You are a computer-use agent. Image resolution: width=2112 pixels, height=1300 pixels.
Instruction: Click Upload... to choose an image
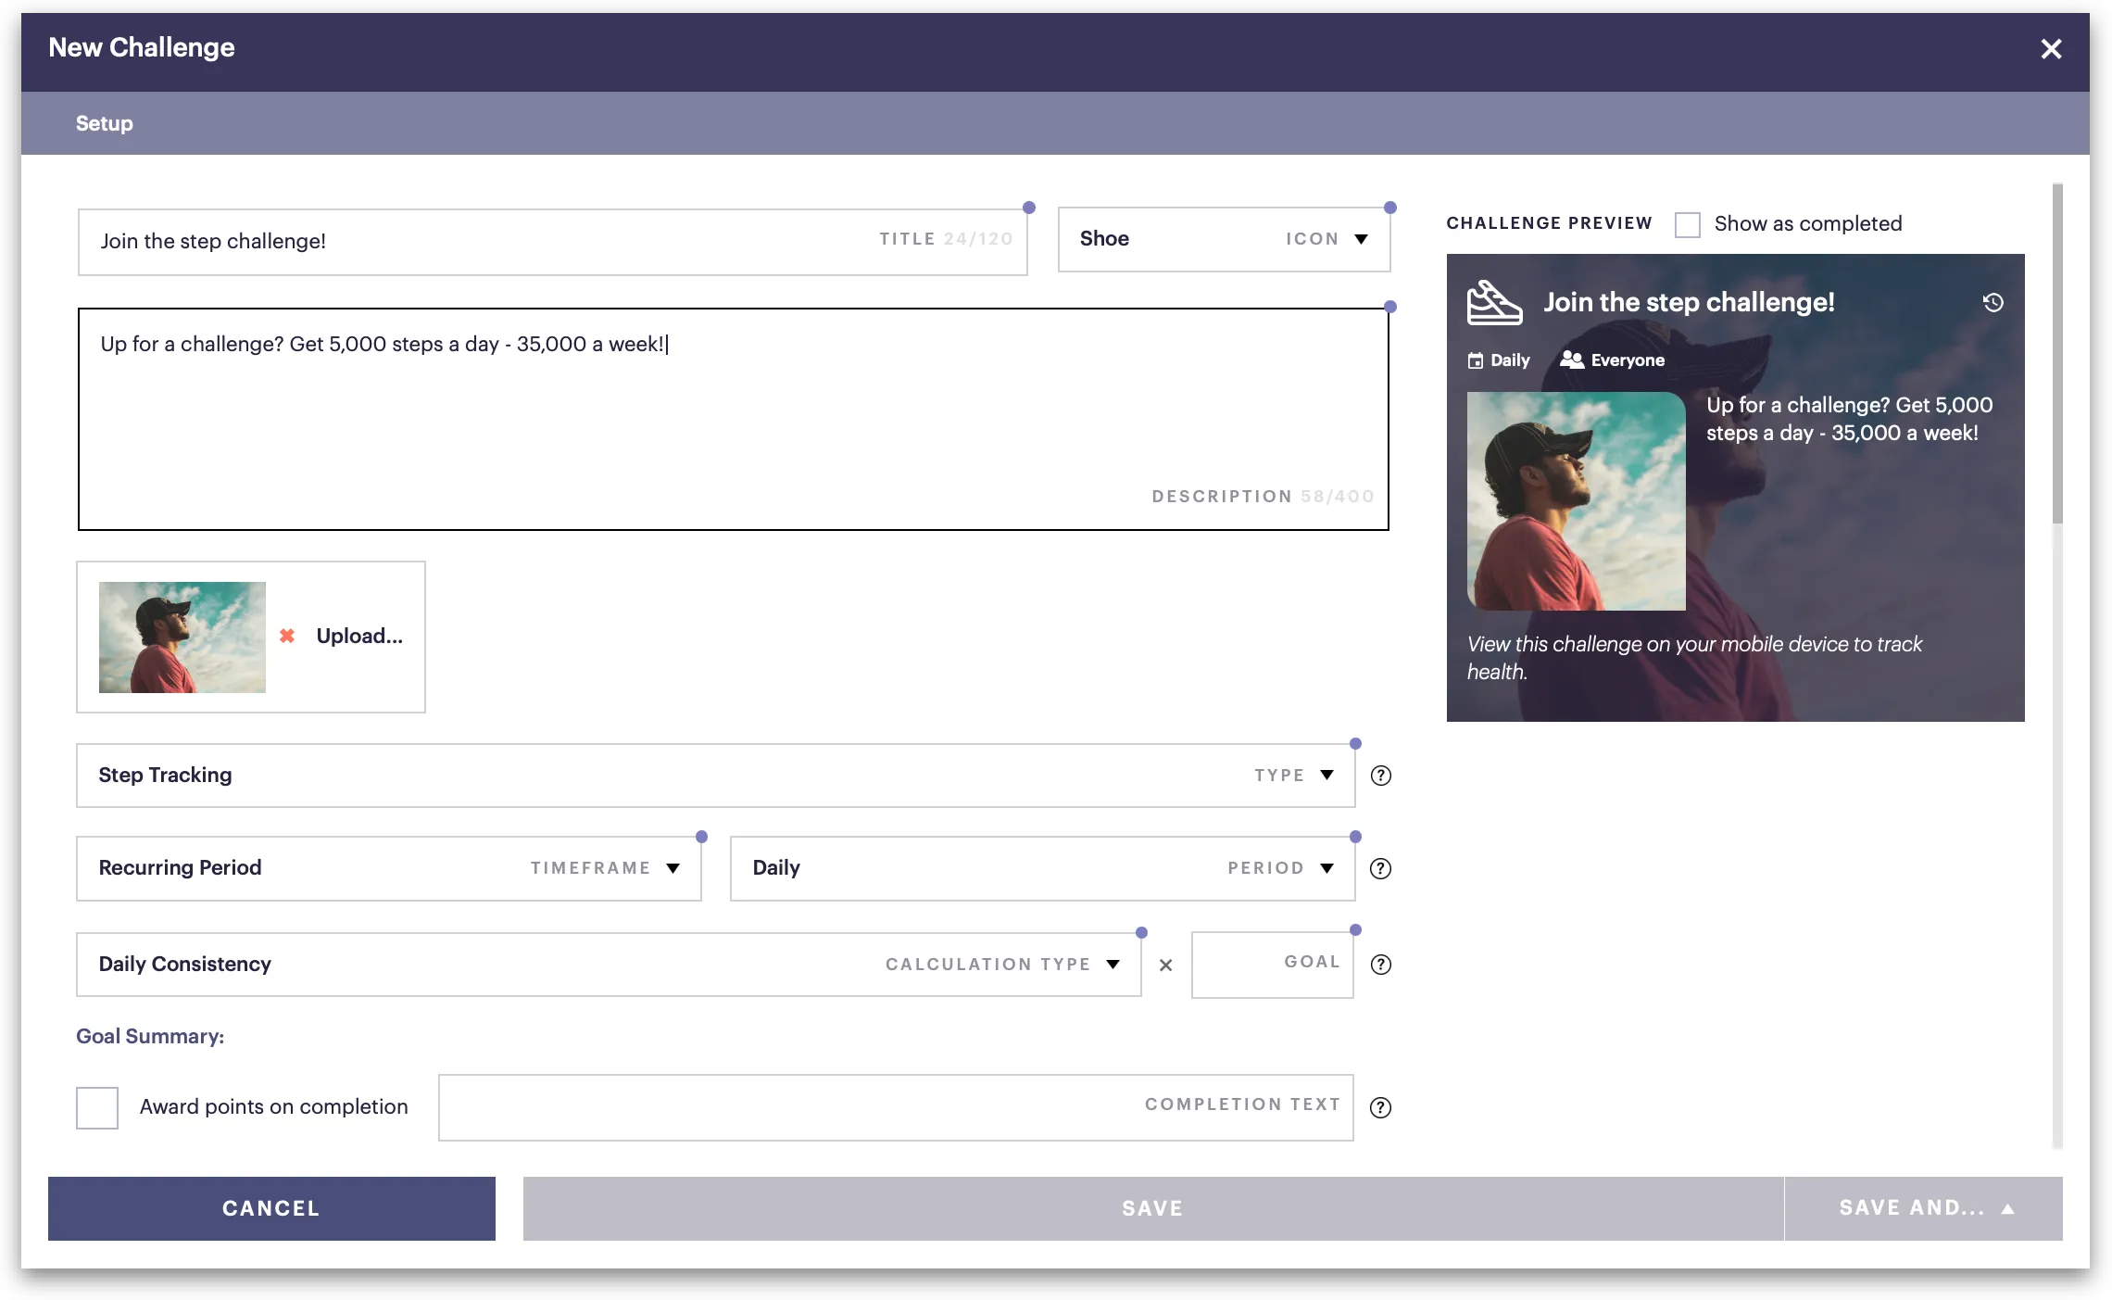click(359, 636)
